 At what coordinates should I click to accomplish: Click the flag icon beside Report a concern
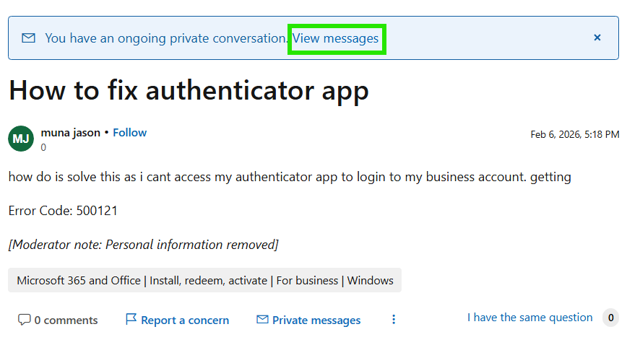click(x=131, y=319)
